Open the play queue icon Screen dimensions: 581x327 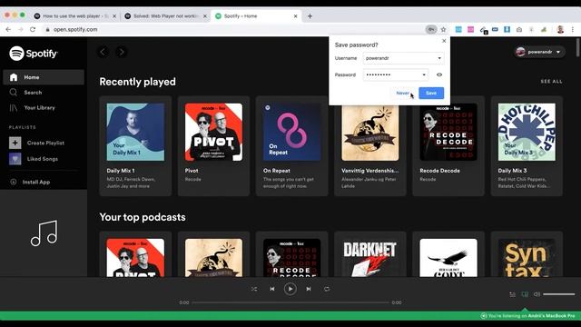(512, 294)
